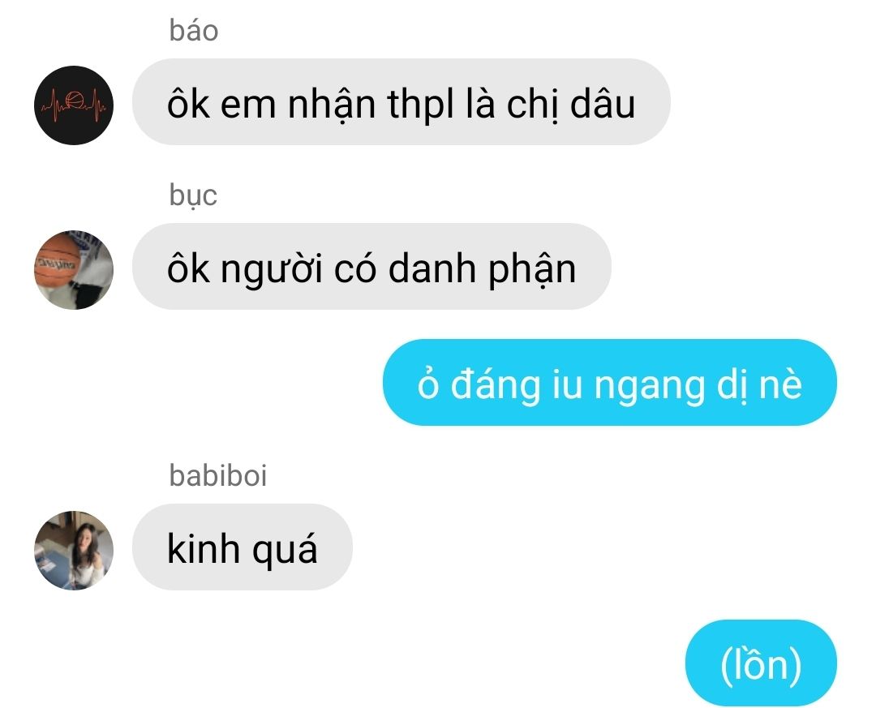Click the word 'nhận' in báo's bubble
The image size is (876, 708).
[x=332, y=105]
